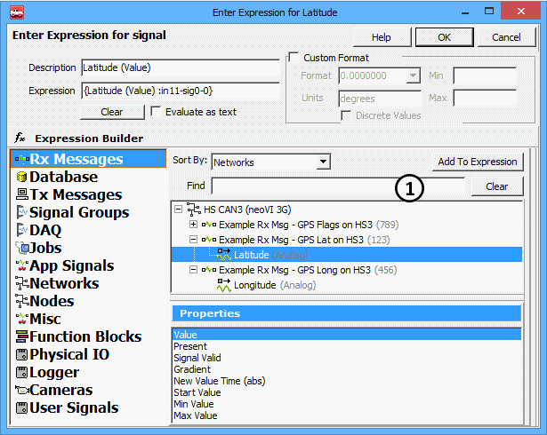Viewport: 547px width, 435px height.
Task: Select the Signal Valid property
Action: tap(197, 358)
